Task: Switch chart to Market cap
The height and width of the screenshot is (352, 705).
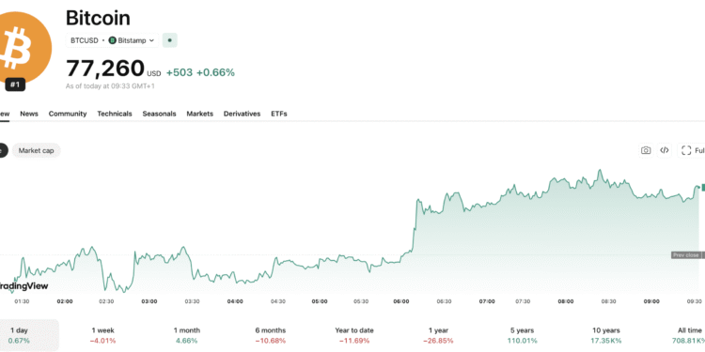Action: point(36,150)
